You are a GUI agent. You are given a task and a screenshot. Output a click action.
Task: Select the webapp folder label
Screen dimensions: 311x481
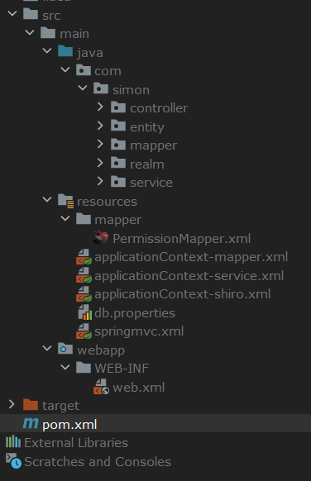(x=101, y=350)
